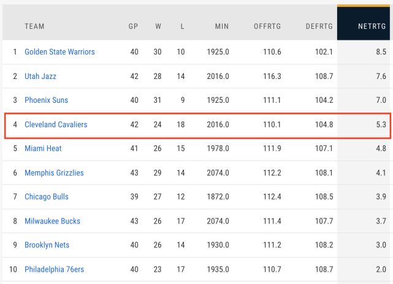Sort table by W column header
The image size is (393, 284).
tap(158, 26)
